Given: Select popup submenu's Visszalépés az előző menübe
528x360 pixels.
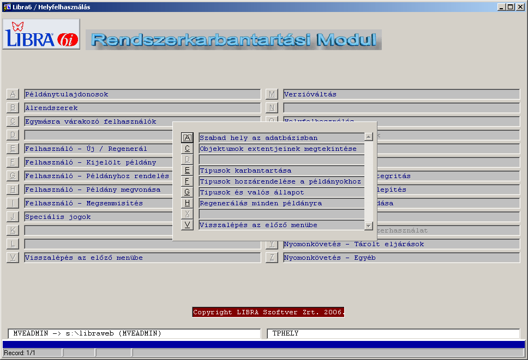Looking at the screenshot, I should (281, 225).
